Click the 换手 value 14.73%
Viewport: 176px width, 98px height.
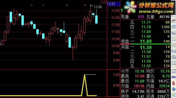[138, 92]
